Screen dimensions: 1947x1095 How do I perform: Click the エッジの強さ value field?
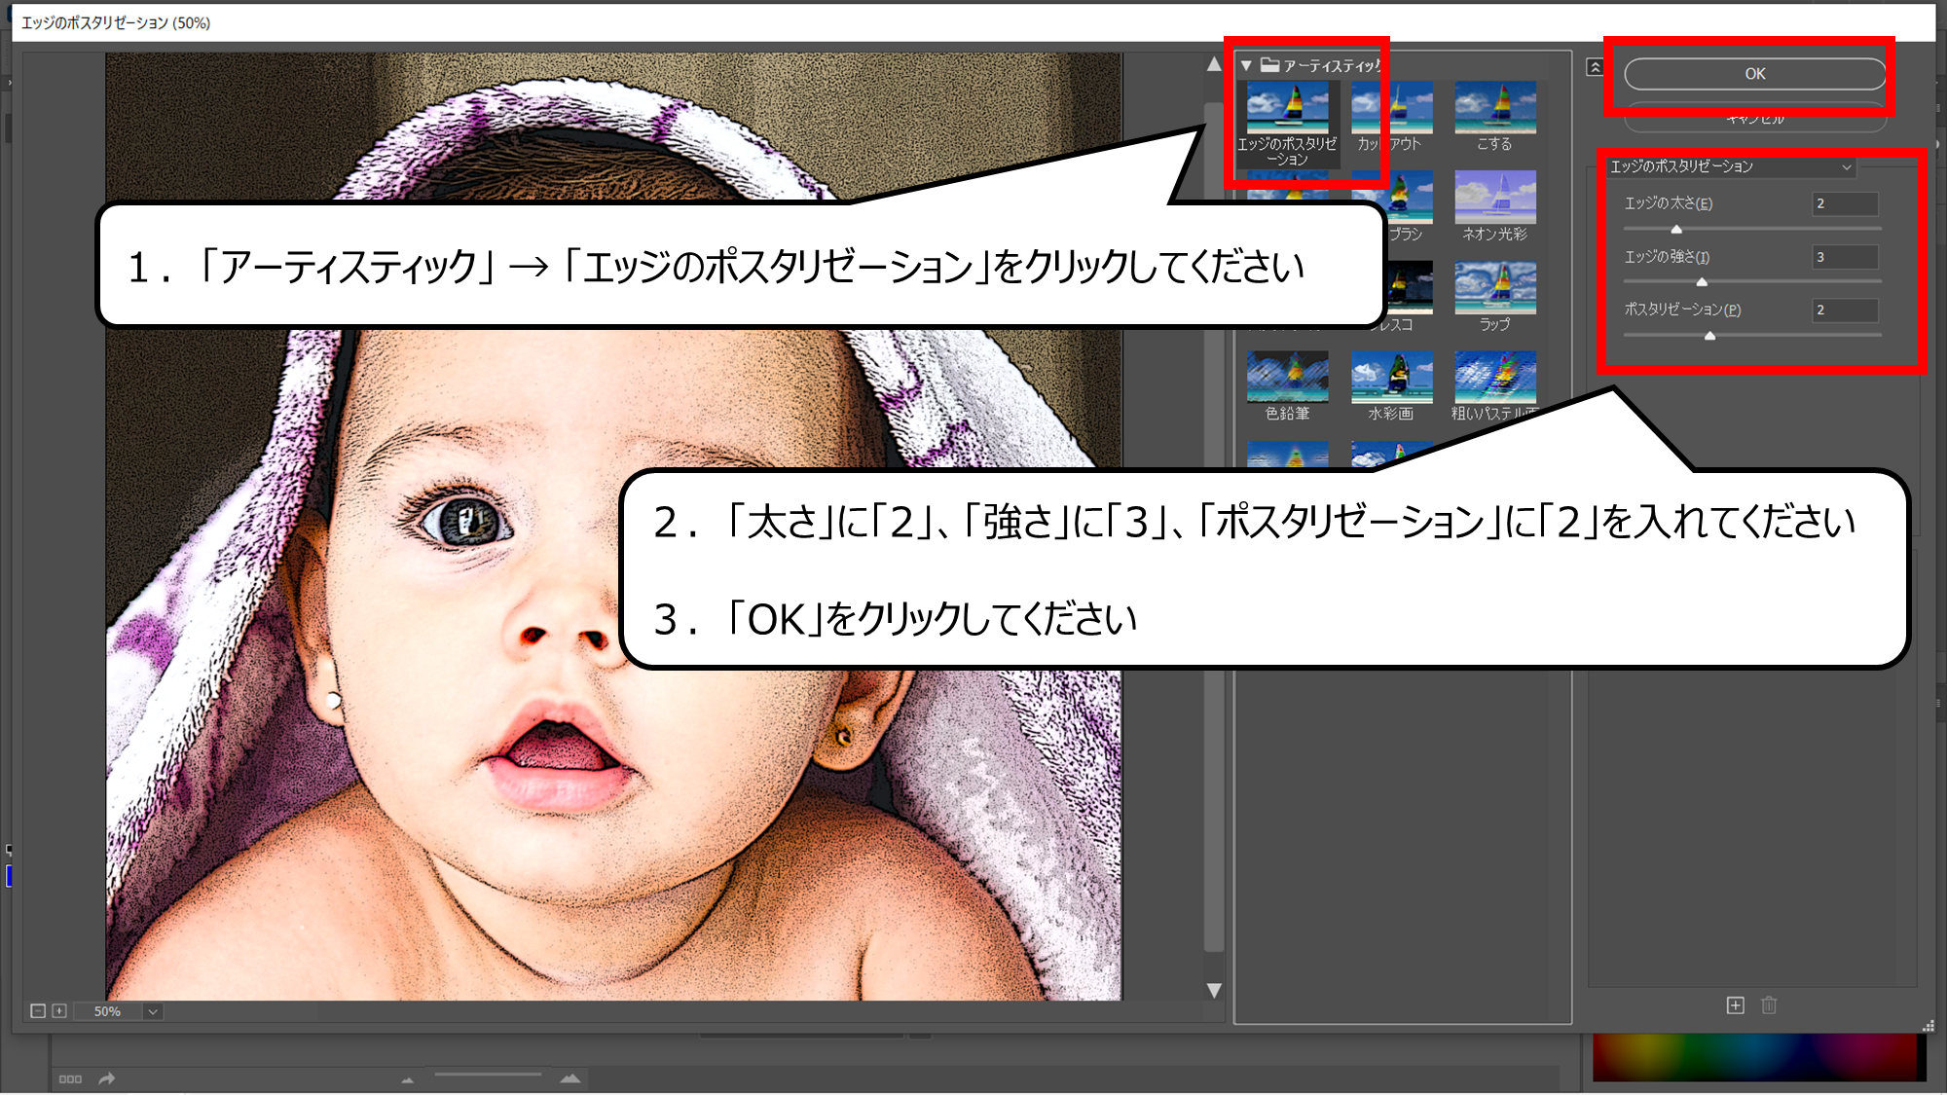(x=1845, y=257)
